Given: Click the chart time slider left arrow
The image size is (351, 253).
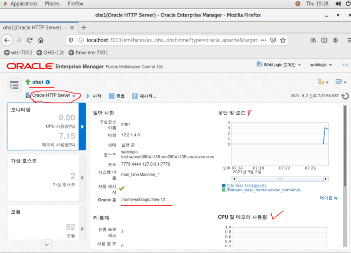Looking at the screenshot, I should [x=234, y=179].
